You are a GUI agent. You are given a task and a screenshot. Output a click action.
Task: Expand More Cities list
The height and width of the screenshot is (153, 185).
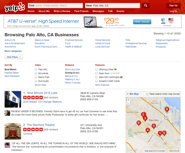coord(40,85)
